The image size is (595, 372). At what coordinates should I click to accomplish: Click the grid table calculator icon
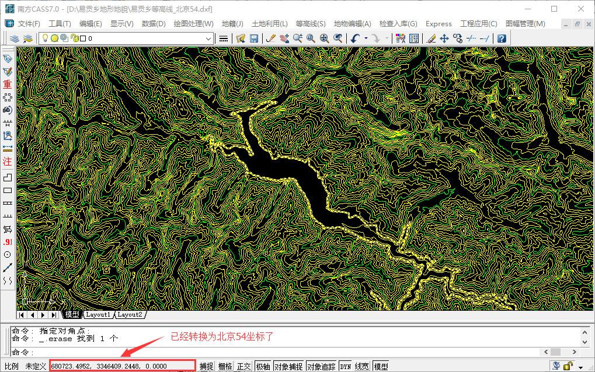coord(414,38)
